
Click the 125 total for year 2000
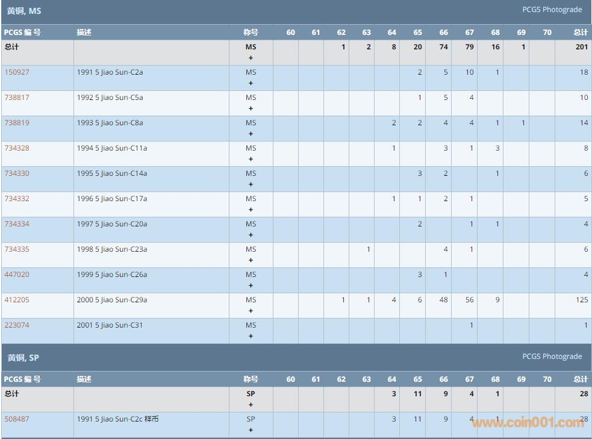point(581,300)
